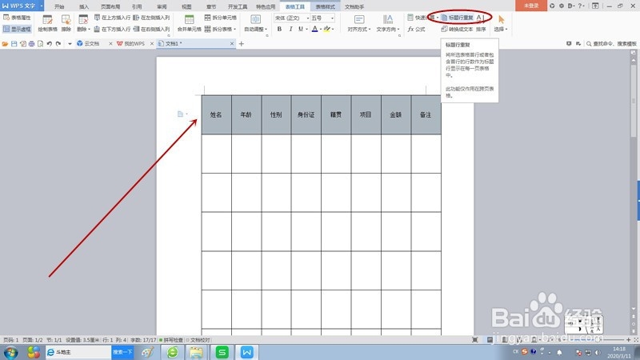Click the 姓名 header cell
The image size is (640, 360).
click(x=216, y=114)
